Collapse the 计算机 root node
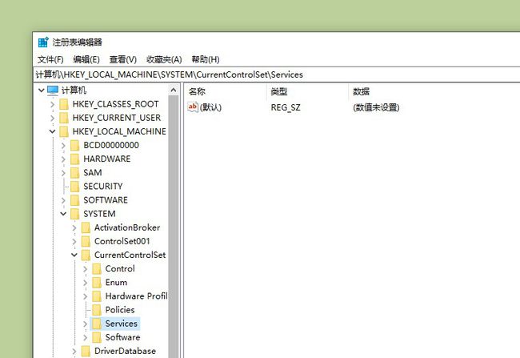This screenshot has width=520, height=358. point(41,90)
